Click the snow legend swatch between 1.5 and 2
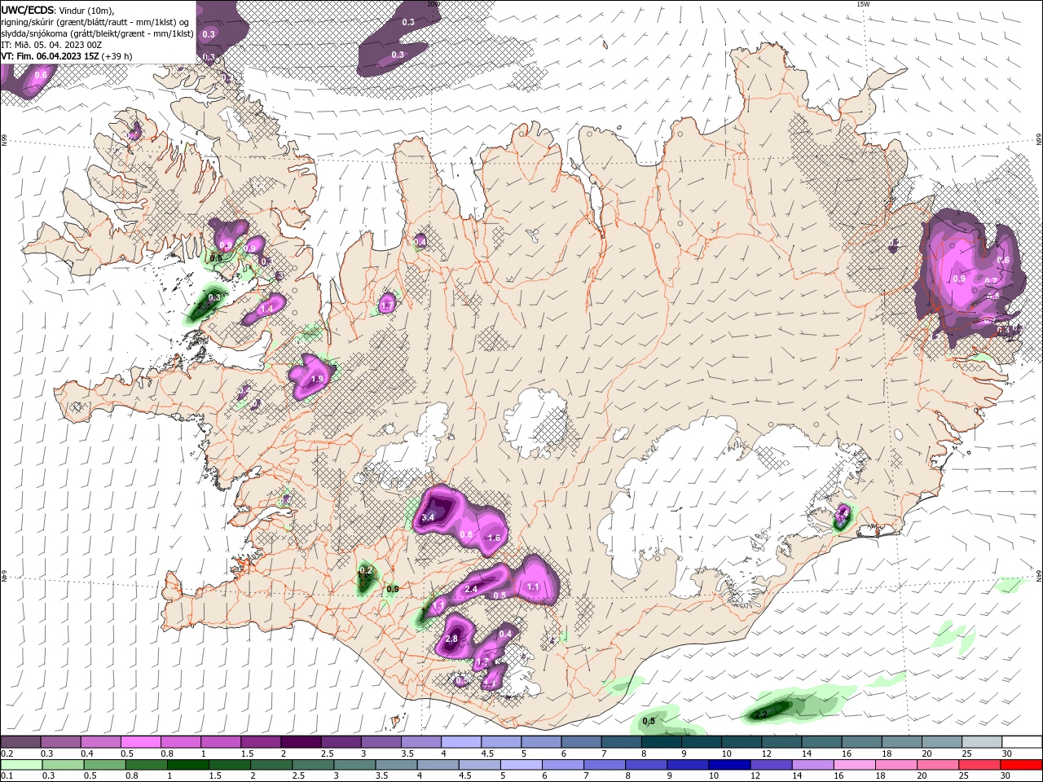1043x782 pixels. tap(262, 742)
